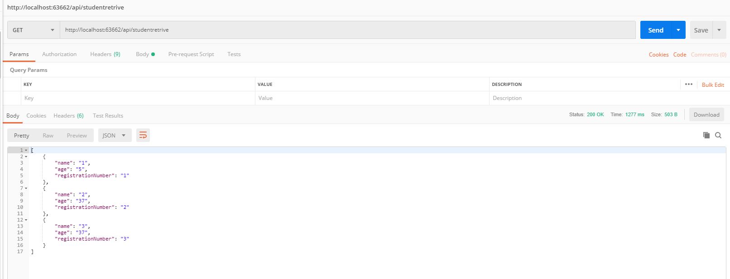The height and width of the screenshot is (279, 730).
Task: Click the "age": "5" line
Action: 71,169
